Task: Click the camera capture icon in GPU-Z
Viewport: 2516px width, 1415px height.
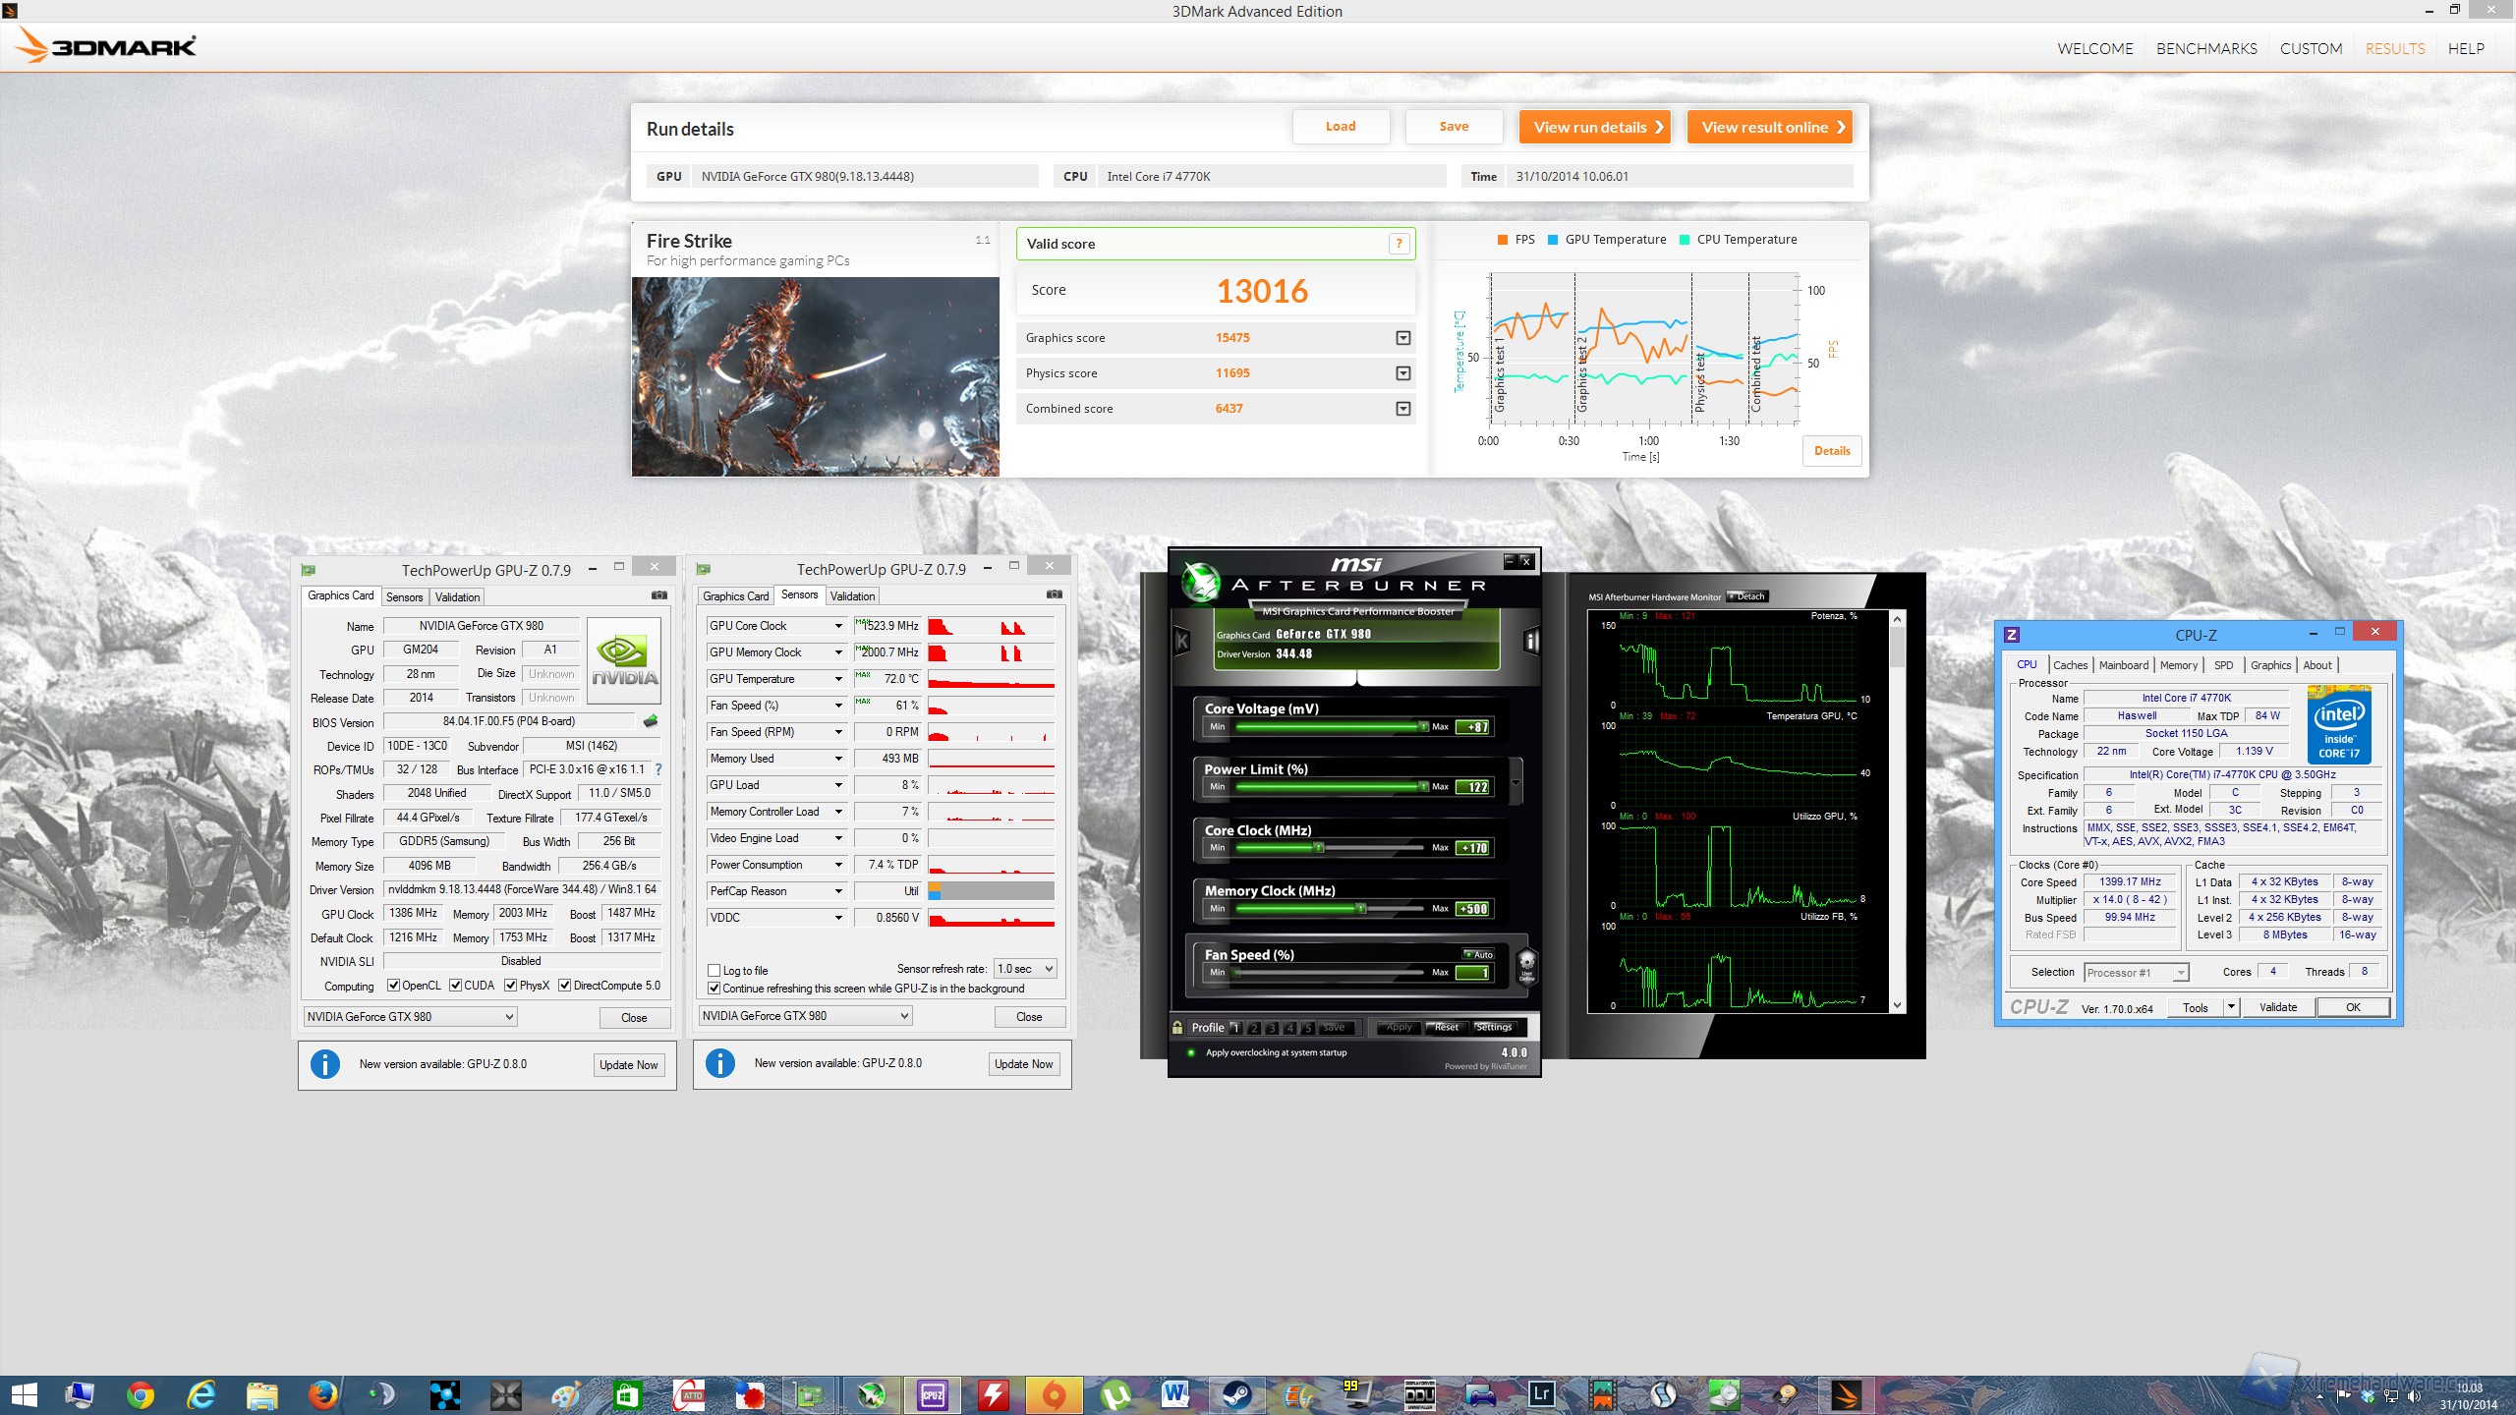Action: (658, 594)
